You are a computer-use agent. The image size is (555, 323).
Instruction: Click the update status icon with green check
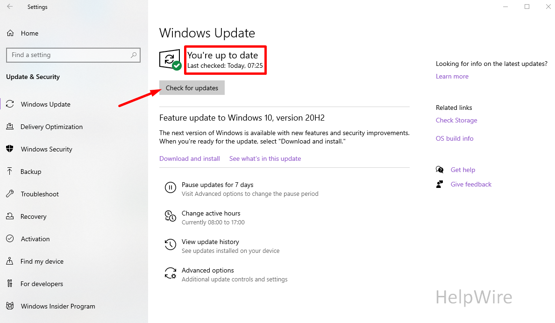coord(170,60)
